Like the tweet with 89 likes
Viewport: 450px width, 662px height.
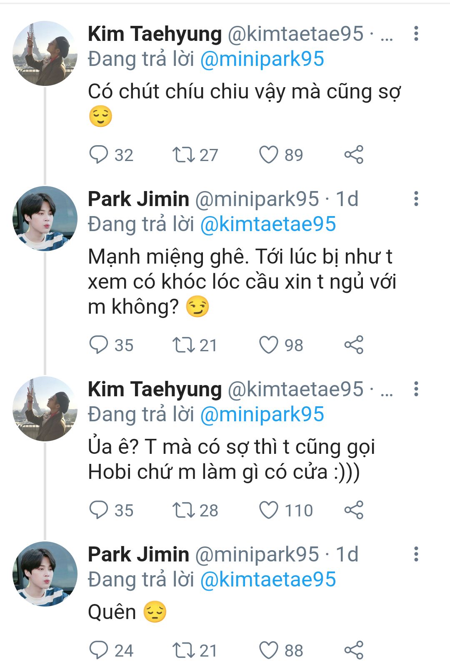tap(268, 155)
